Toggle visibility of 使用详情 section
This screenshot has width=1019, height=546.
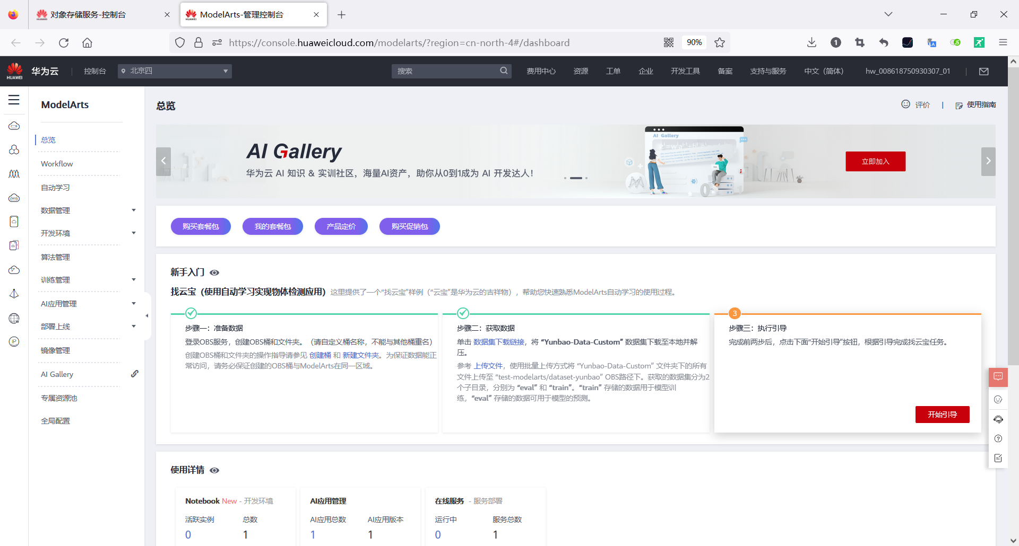coord(214,470)
